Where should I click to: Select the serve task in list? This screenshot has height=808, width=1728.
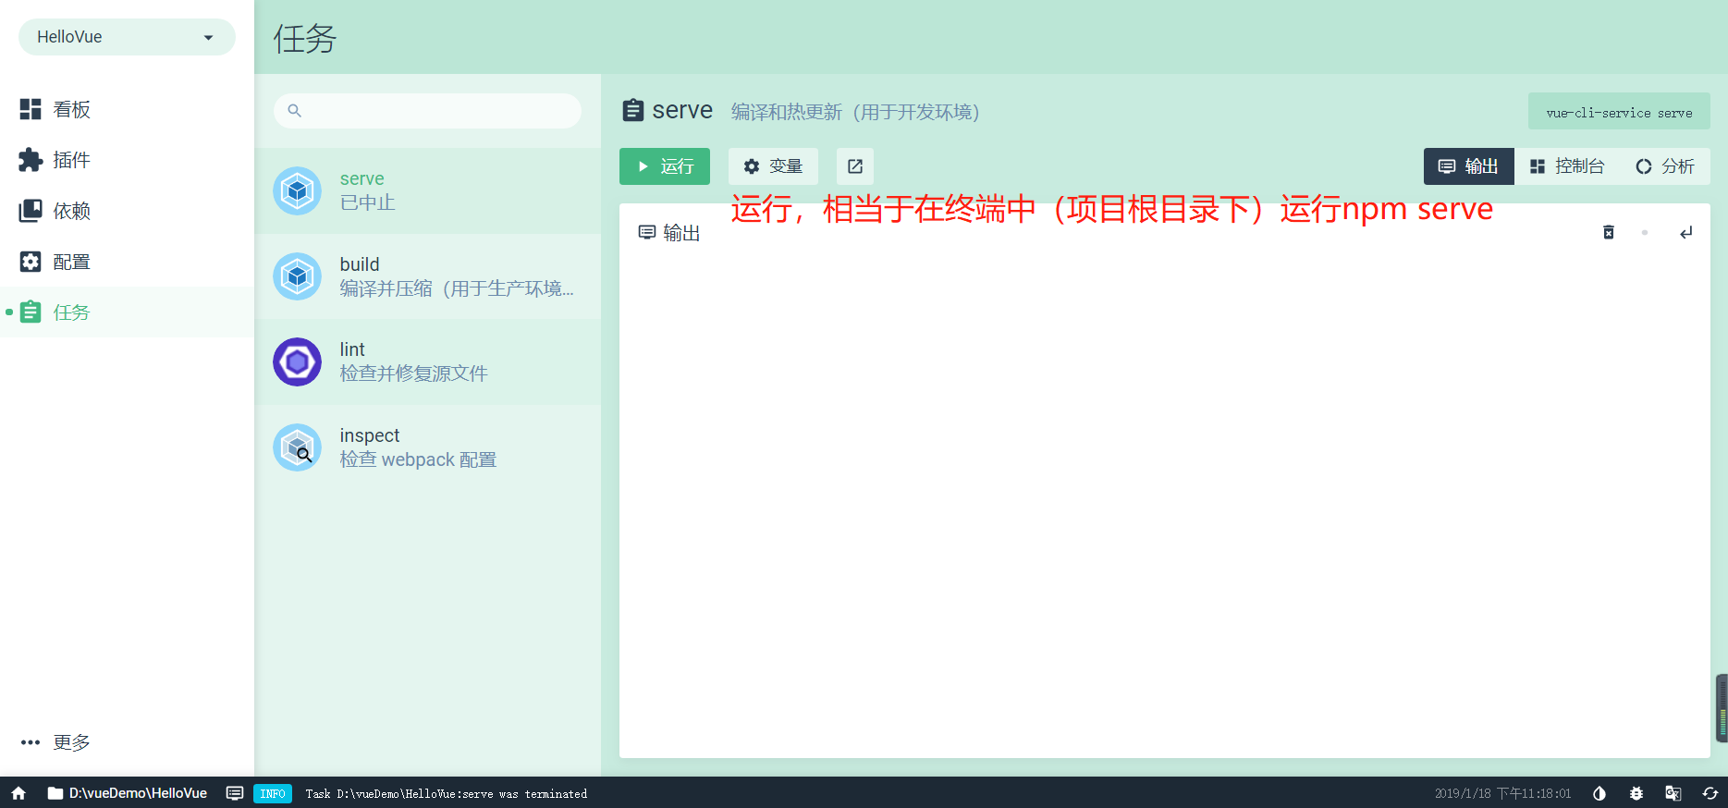[x=427, y=190]
